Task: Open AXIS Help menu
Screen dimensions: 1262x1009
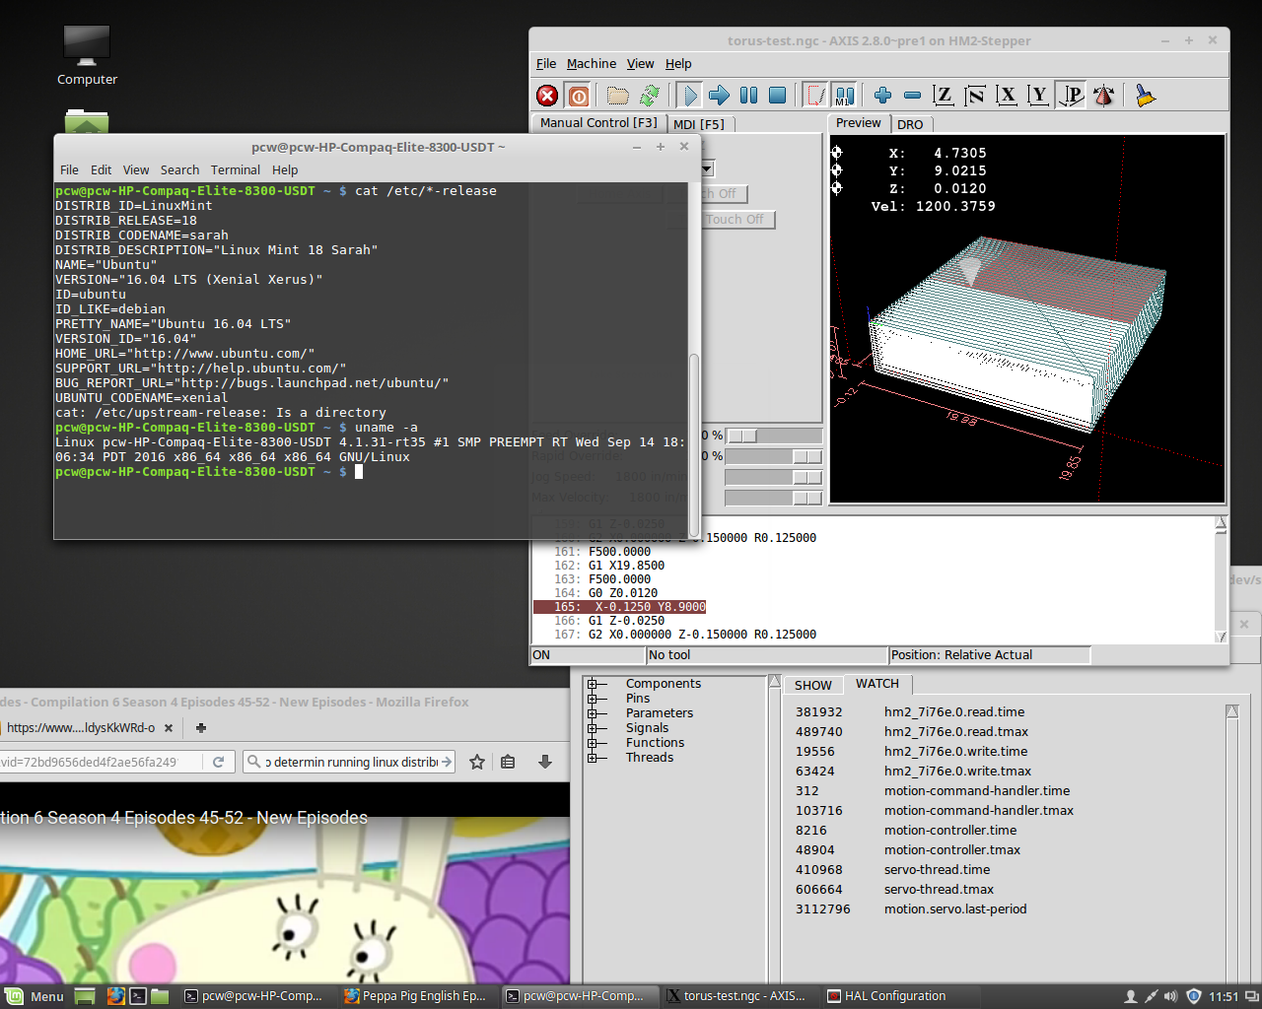Action: tap(678, 64)
